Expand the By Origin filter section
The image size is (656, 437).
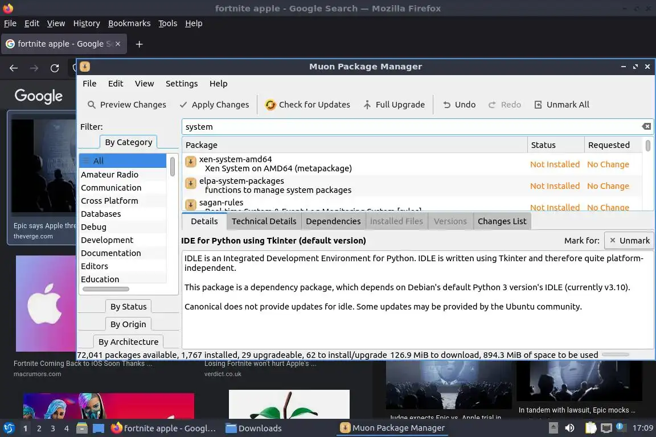click(x=129, y=324)
